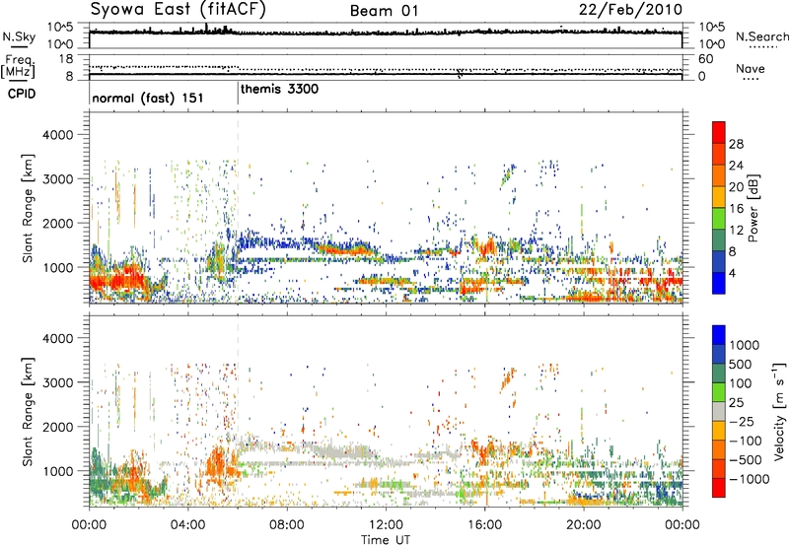
Task: Click the 'CPID' row label
Action: 22,94
